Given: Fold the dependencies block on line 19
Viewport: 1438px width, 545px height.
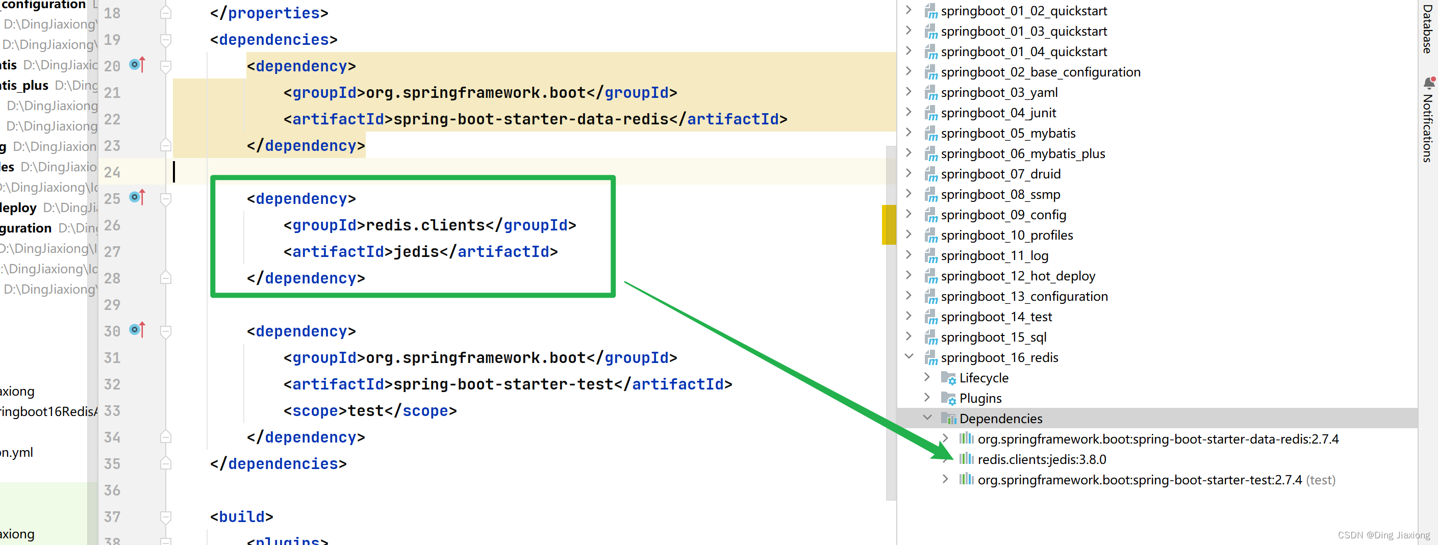Looking at the screenshot, I should 165,40.
